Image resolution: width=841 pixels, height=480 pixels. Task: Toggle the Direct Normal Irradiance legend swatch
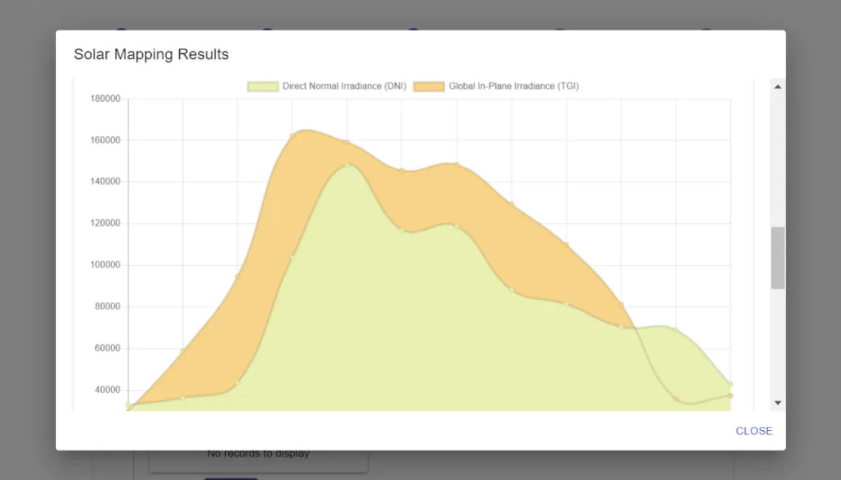click(263, 86)
